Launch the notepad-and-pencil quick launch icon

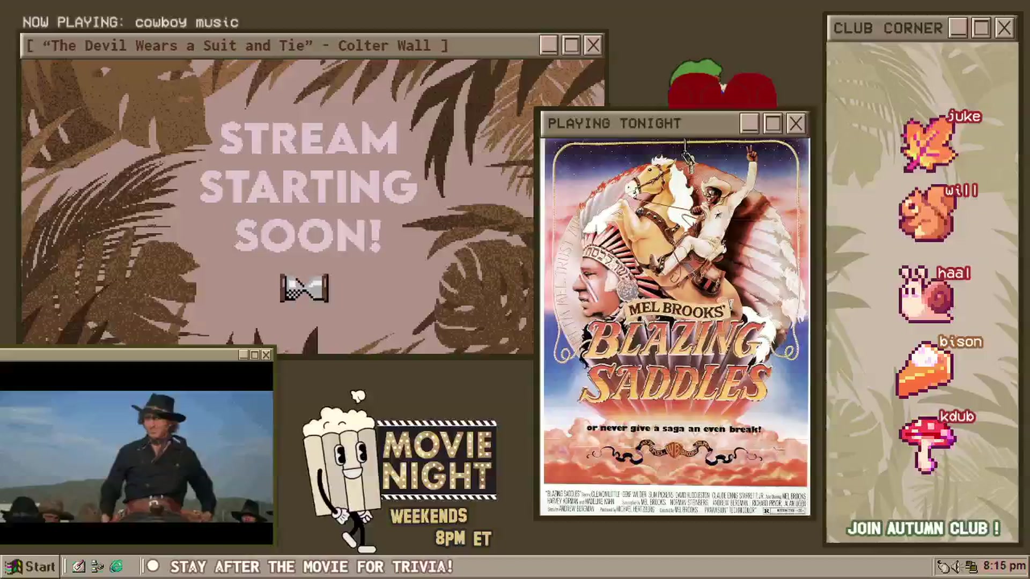tap(79, 566)
